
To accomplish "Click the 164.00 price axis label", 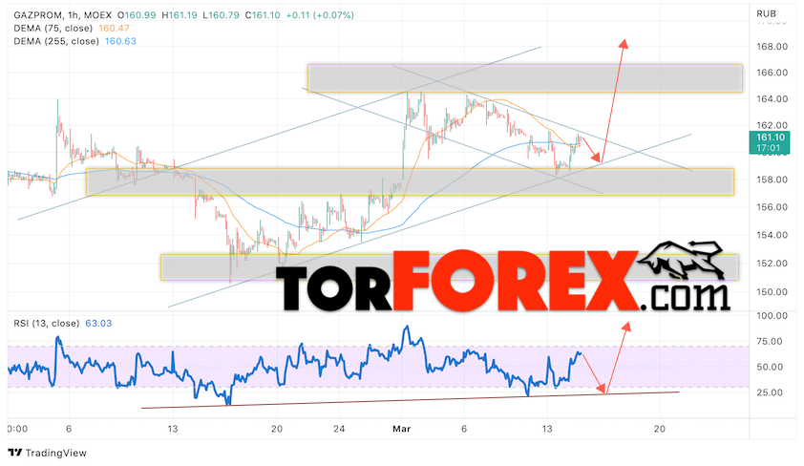I will click(x=772, y=99).
